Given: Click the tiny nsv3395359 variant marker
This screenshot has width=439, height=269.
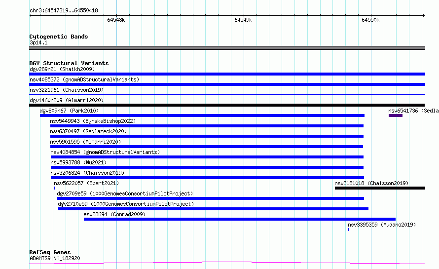Looking at the screenshot, I should tap(349, 230).
